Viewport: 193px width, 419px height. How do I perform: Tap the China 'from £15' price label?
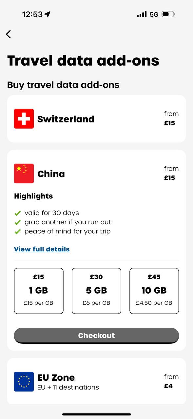[x=171, y=173]
